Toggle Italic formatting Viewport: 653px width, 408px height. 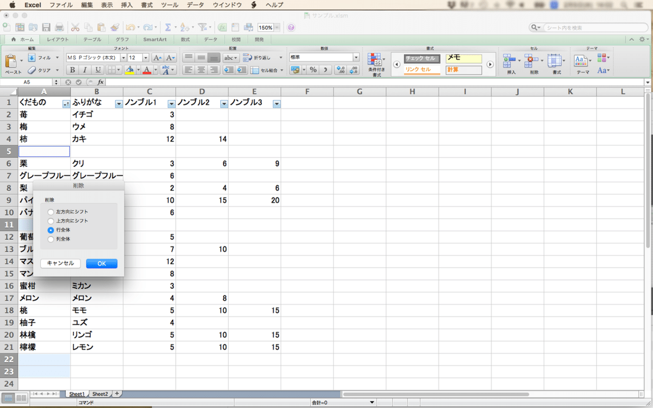[85, 70]
